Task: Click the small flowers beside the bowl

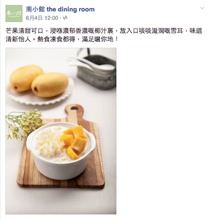Action: click(23, 124)
